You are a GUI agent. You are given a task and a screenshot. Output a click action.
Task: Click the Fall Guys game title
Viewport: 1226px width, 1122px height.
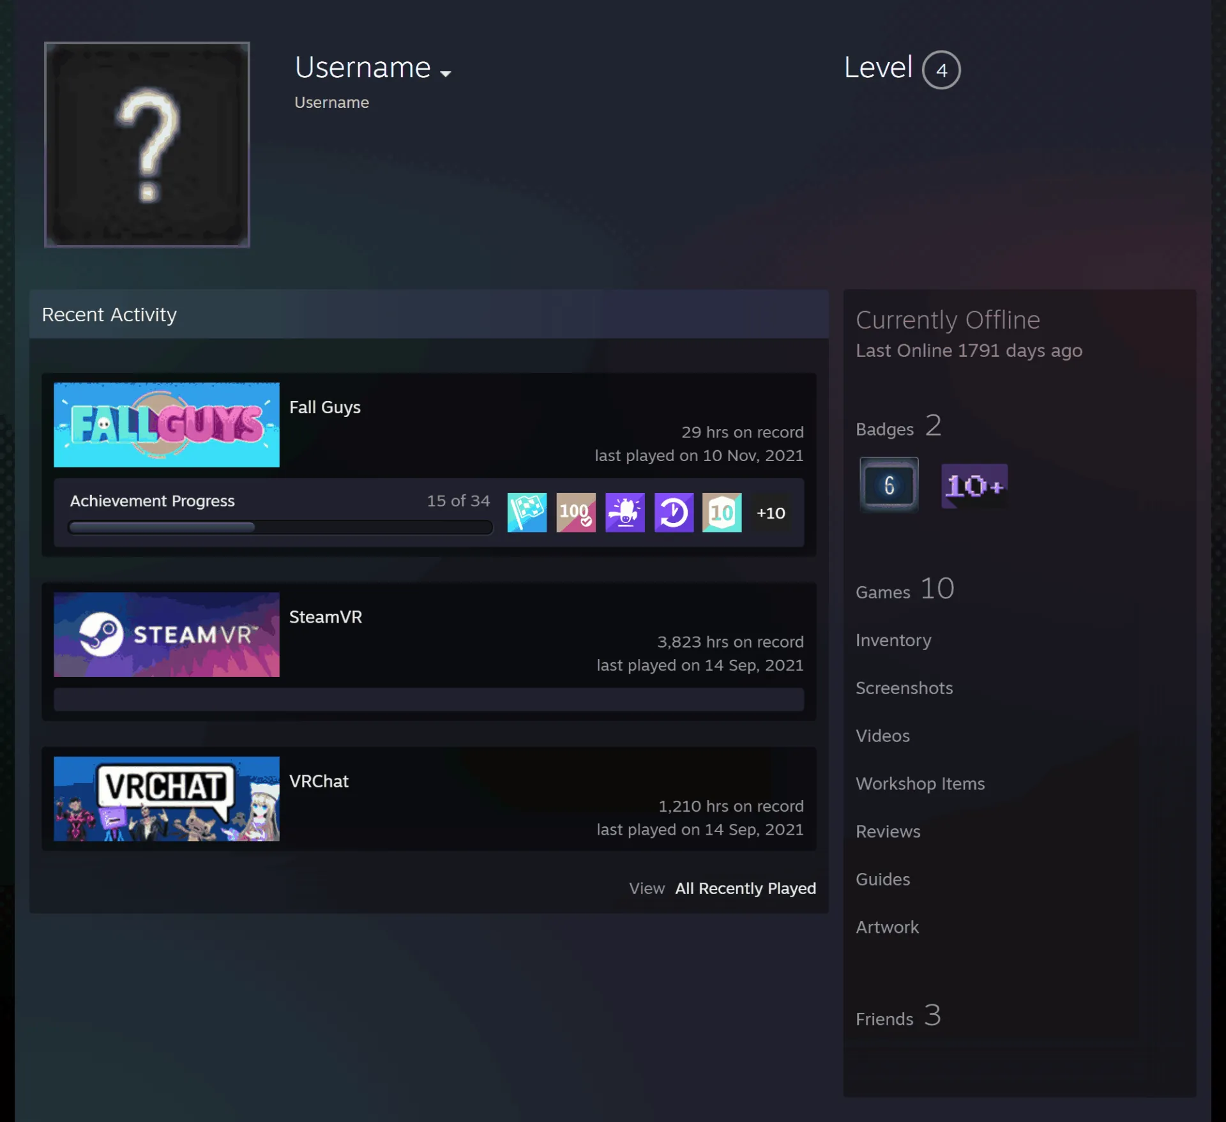click(325, 407)
